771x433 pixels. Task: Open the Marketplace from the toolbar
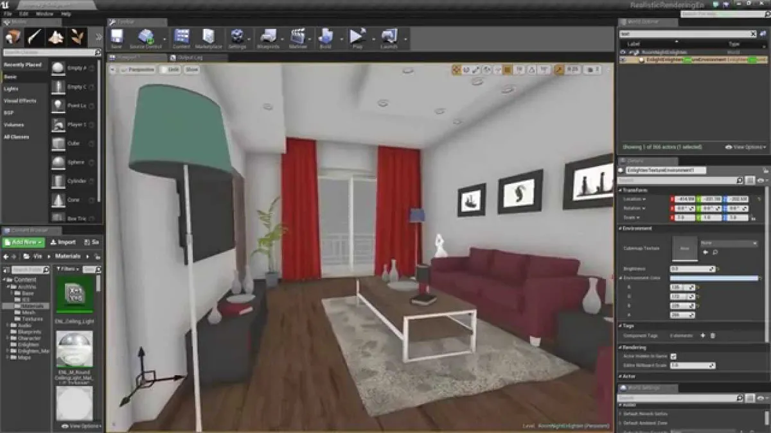point(208,38)
